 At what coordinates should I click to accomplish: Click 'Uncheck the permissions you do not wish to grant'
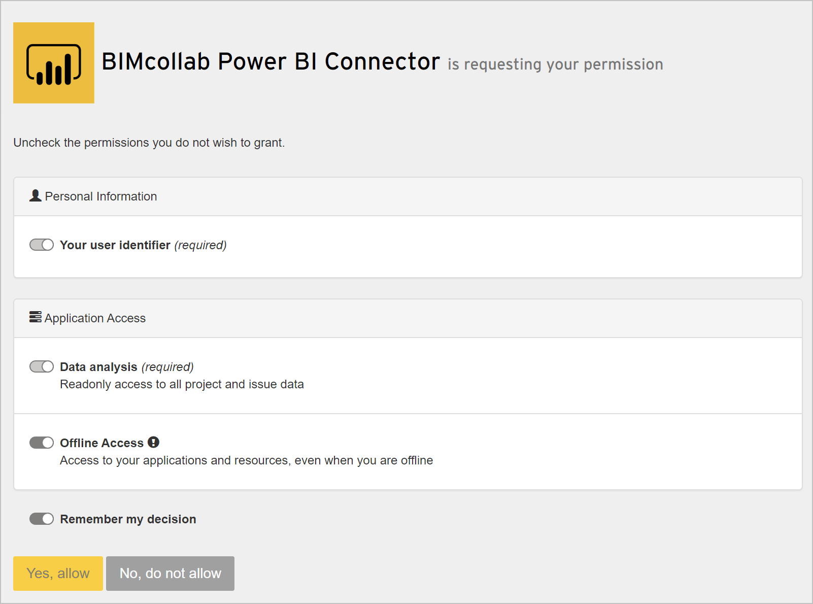tap(149, 143)
